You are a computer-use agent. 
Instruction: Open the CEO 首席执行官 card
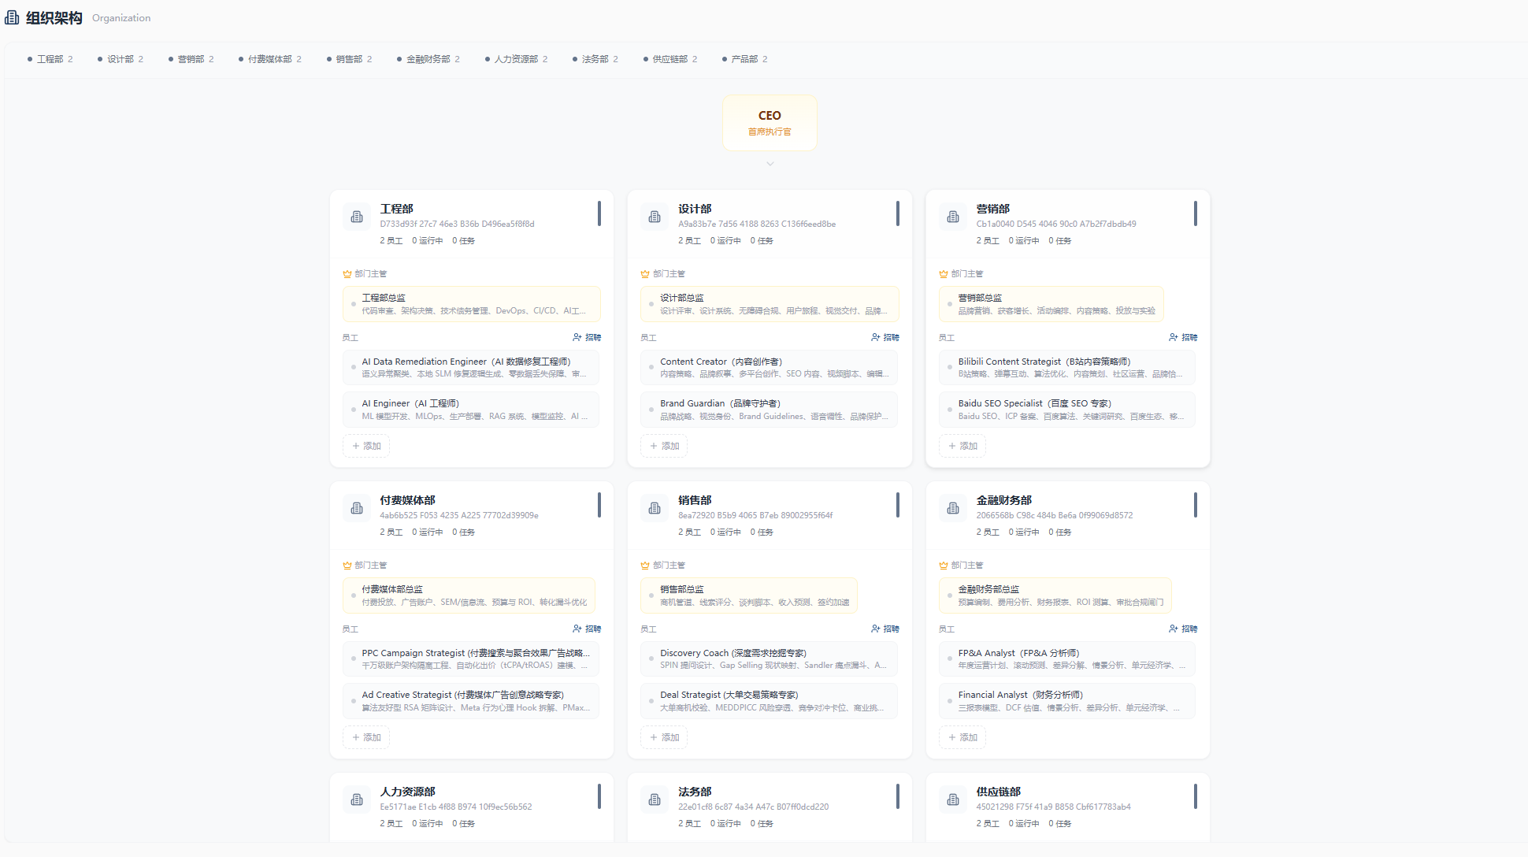click(x=770, y=122)
